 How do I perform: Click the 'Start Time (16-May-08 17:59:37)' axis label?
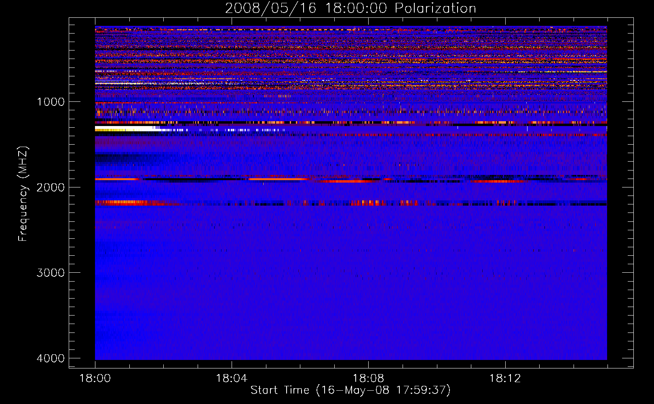(x=350, y=390)
